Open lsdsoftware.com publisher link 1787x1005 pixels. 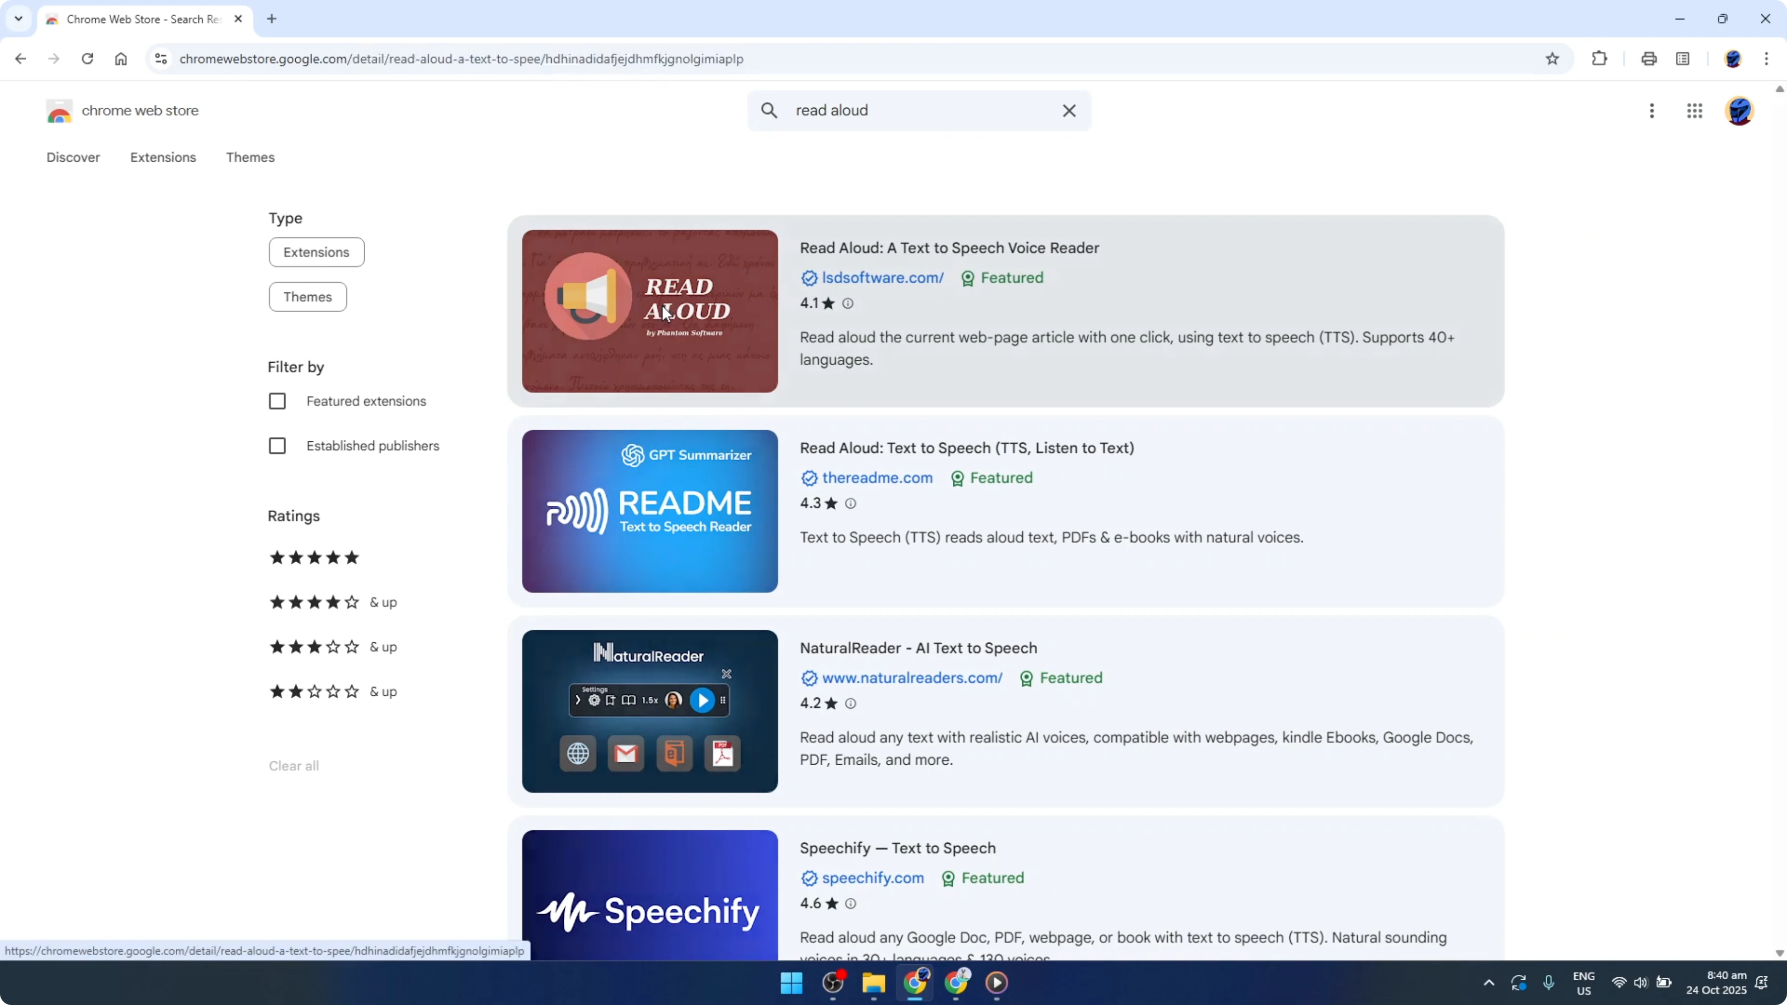882,278
